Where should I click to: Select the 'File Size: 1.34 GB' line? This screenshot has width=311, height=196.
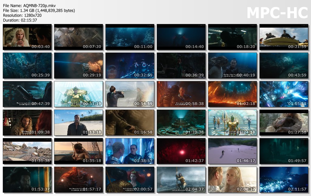click(x=39, y=11)
